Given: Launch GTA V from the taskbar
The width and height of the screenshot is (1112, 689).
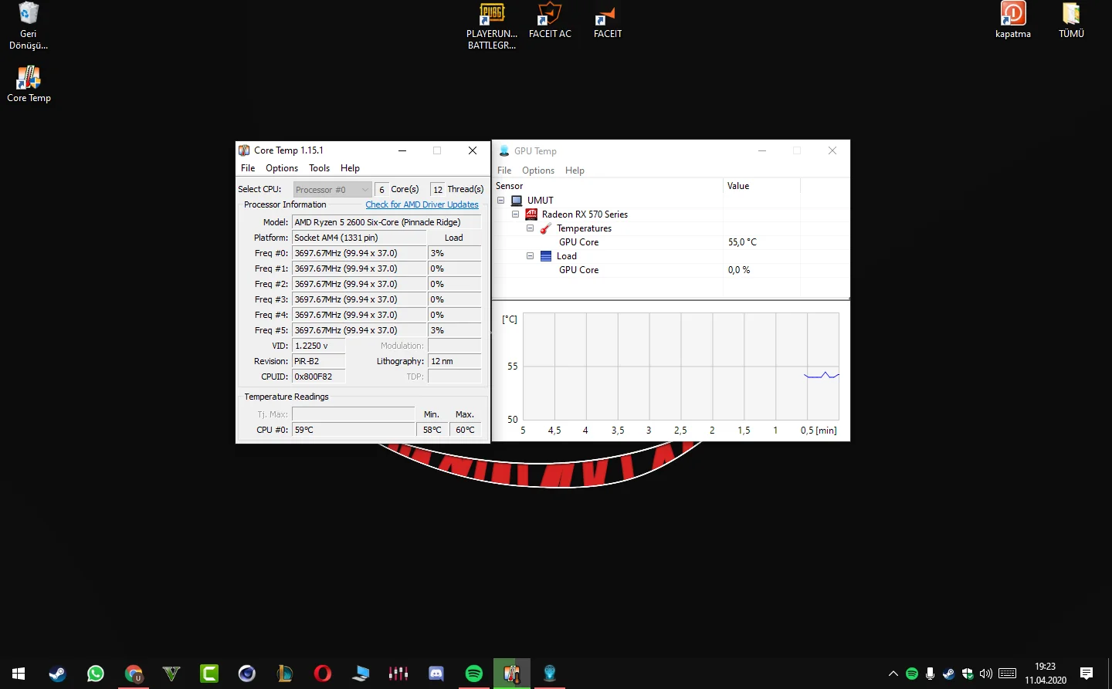Looking at the screenshot, I should coord(171,674).
